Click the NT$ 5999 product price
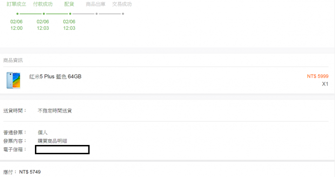This screenshot has width=335, height=177. [x=318, y=76]
